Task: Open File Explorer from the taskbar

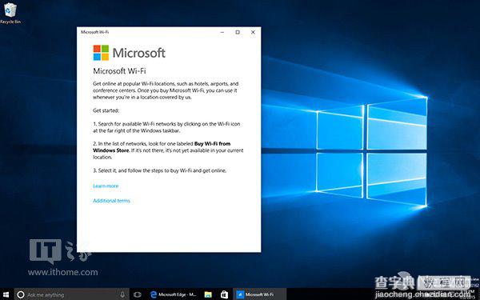Action: (x=208, y=294)
